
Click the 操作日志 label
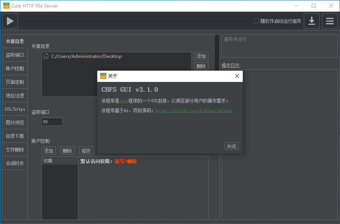click(x=231, y=65)
